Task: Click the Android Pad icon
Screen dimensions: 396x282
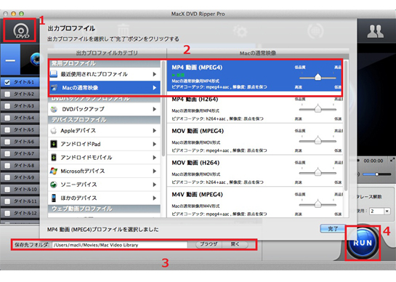Action: click(x=54, y=144)
